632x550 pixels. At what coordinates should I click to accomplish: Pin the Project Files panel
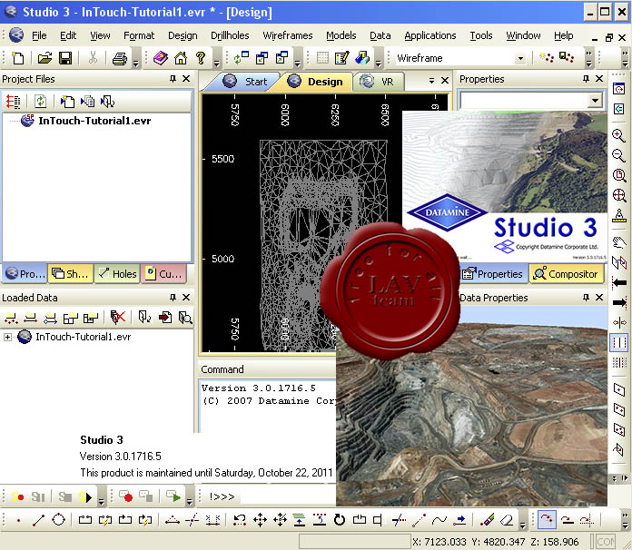tap(173, 79)
